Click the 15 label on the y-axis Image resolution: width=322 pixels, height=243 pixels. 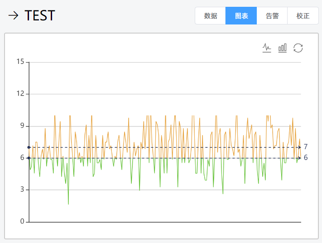pyautogui.click(x=19, y=62)
